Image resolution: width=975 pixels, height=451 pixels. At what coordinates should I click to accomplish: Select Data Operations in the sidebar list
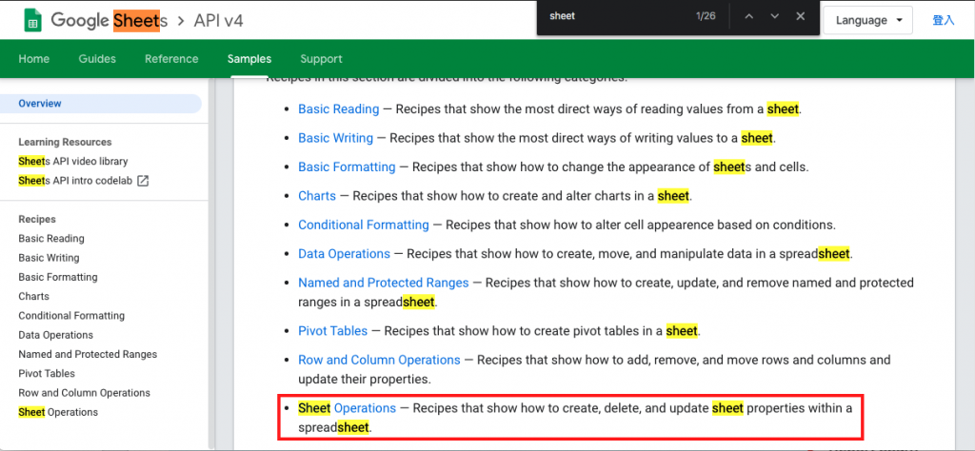56,335
